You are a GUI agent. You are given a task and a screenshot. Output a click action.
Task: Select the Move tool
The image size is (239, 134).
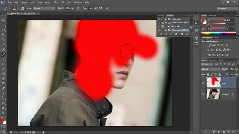(x=3, y=20)
